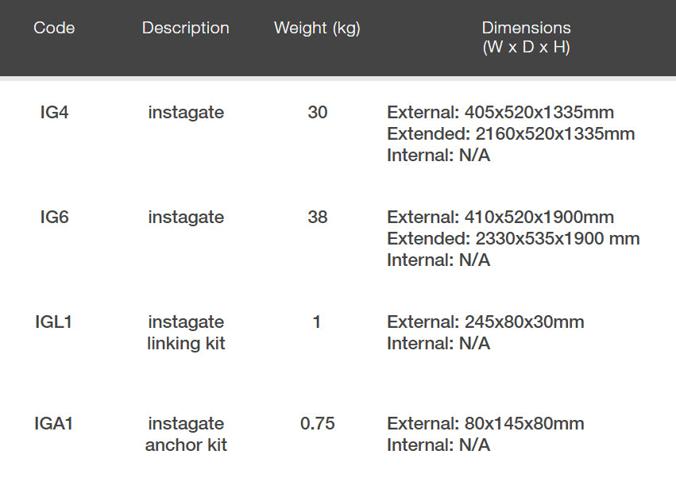
Task: Select the Extended 2330x535x1900 mm line
Action: click(513, 239)
